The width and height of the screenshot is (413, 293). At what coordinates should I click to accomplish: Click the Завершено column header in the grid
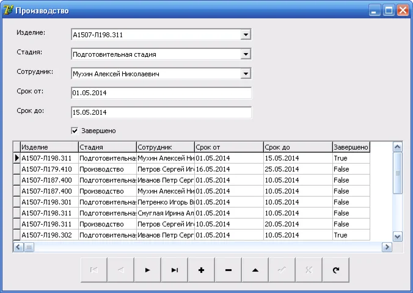(351, 147)
